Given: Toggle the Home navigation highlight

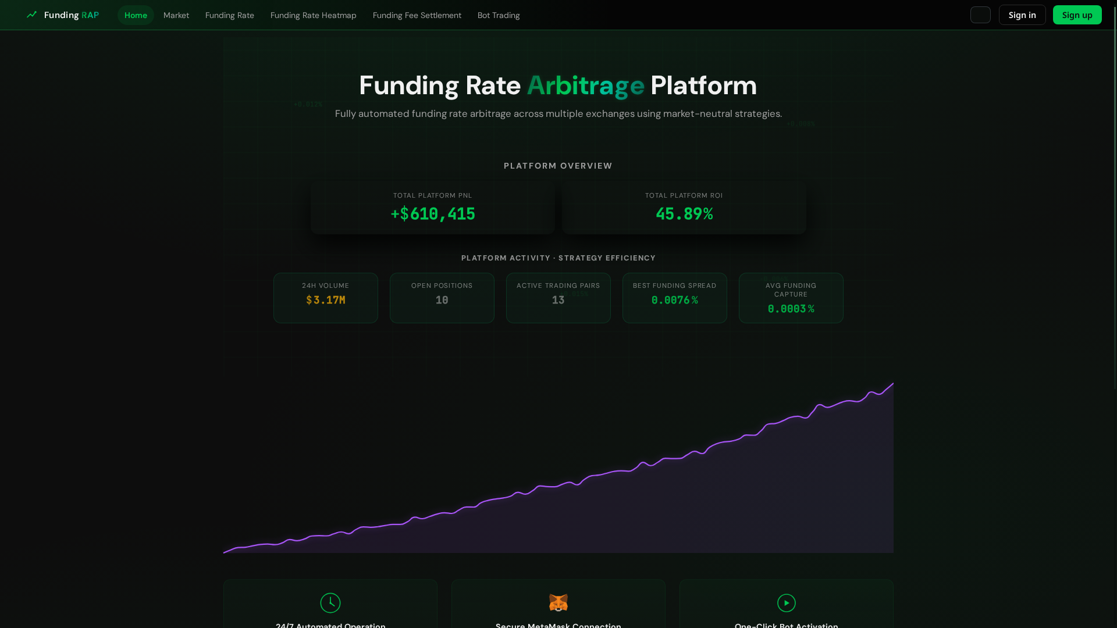Looking at the screenshot, I should tap(136, 15).
